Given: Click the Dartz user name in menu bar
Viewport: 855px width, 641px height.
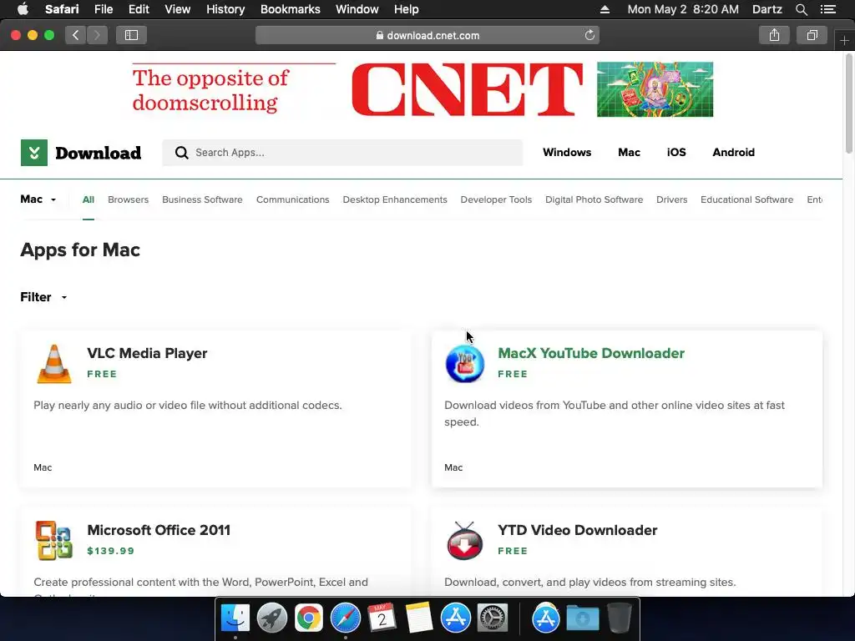Looking at the screenshot, I should coord(767,9).
